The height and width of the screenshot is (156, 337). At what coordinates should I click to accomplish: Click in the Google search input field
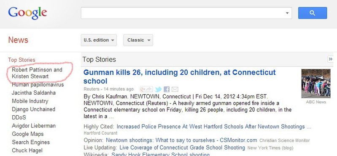coord(183,13)
